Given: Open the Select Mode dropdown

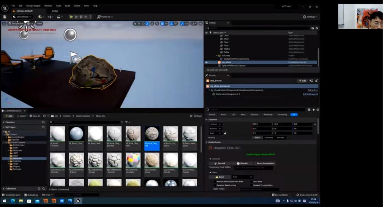Looking at the screenshot, I should point(22,17).
